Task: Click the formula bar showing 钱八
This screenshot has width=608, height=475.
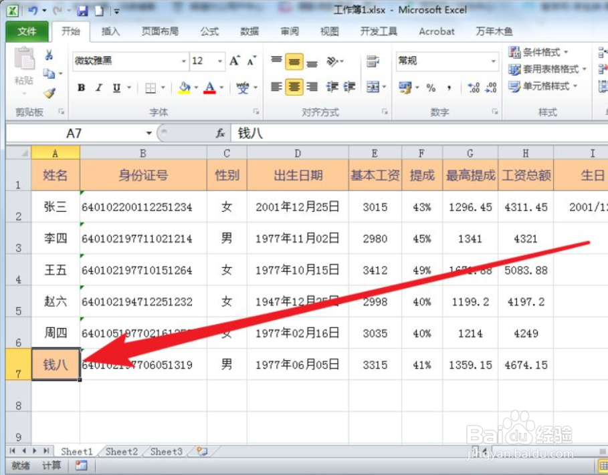Action: (x=419, y=133)
